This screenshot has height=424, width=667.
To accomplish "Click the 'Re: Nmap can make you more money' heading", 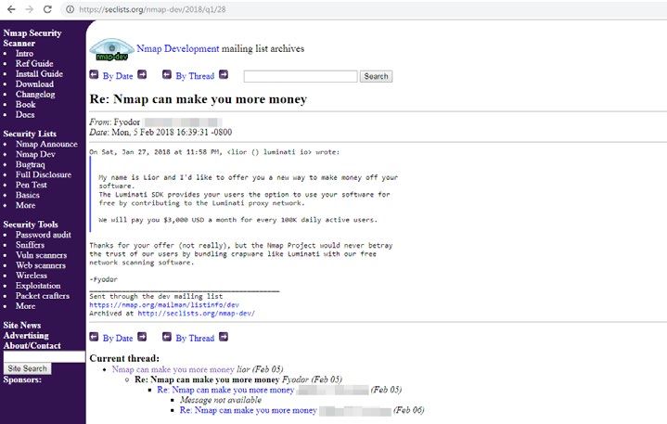I will click(199, 99).
